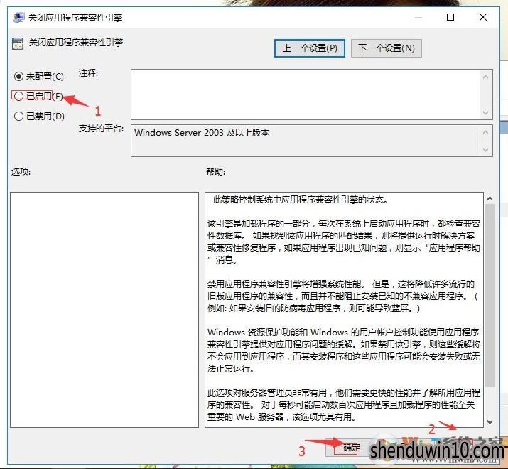The image size is (508, 469).
Task: Click the paragraph starting 禁用应用程序兼容性引擎将增强
Action: 342,296
